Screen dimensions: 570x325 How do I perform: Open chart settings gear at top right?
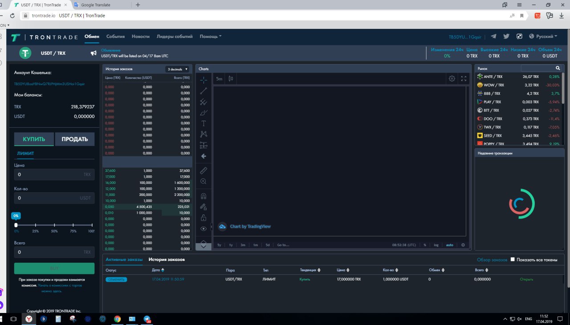point(452,79)
